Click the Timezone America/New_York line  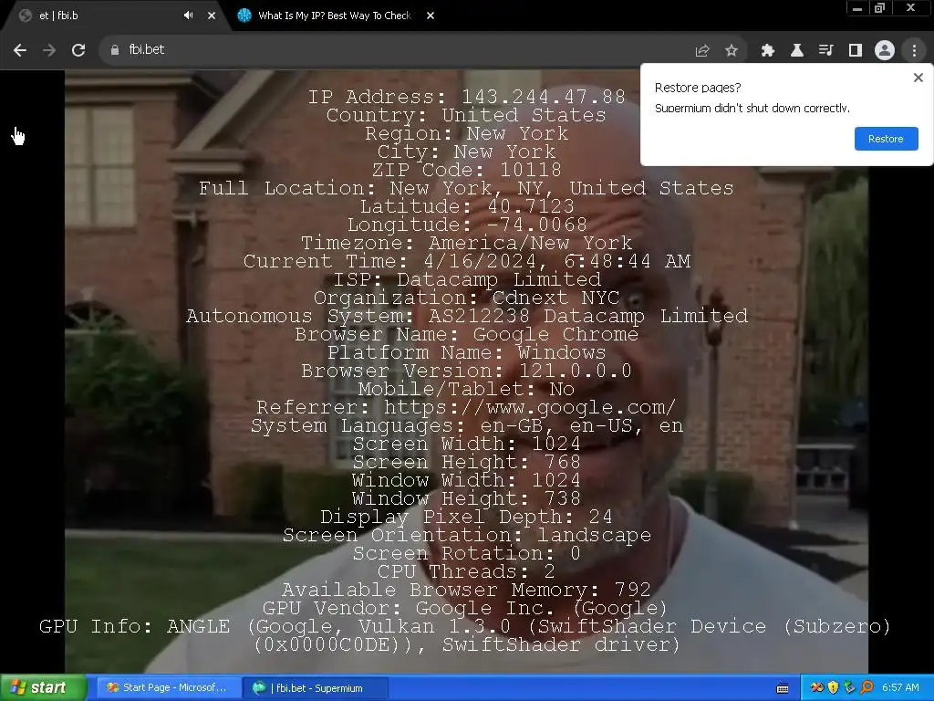pyautogui.click(x=466, y=243)
